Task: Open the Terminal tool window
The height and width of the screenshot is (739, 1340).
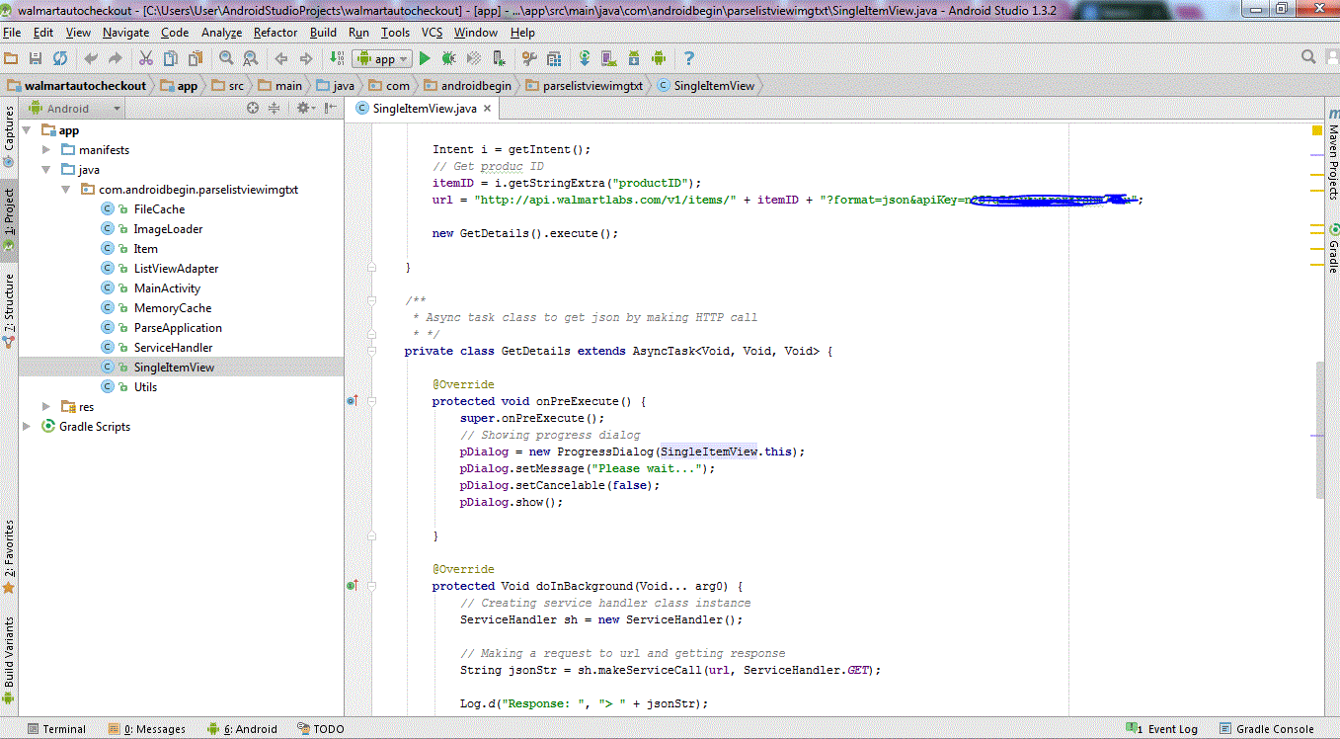Action: click(x=56, y=729)
